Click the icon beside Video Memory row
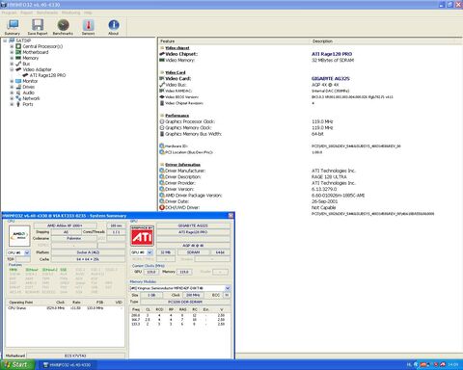This screenshot has width=463, height=370. click(162, 60)
